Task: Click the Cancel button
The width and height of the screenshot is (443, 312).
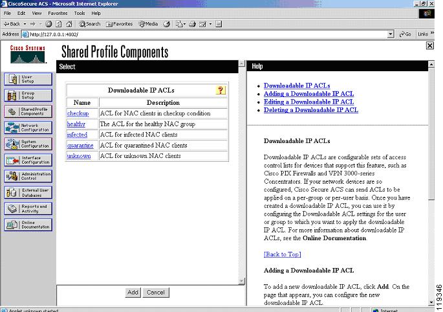Action: [x=156, y=292]
